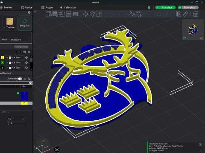Open the Project tab
This screenshot has height=153, width=205.
pyautogui.click(x=47, y=8)
